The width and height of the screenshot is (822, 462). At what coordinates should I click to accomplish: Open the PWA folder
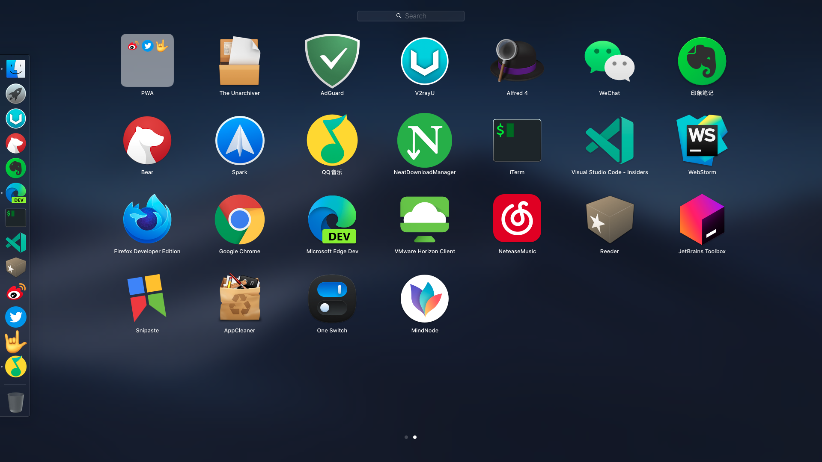pyautogui.click(x=147, y=60)
